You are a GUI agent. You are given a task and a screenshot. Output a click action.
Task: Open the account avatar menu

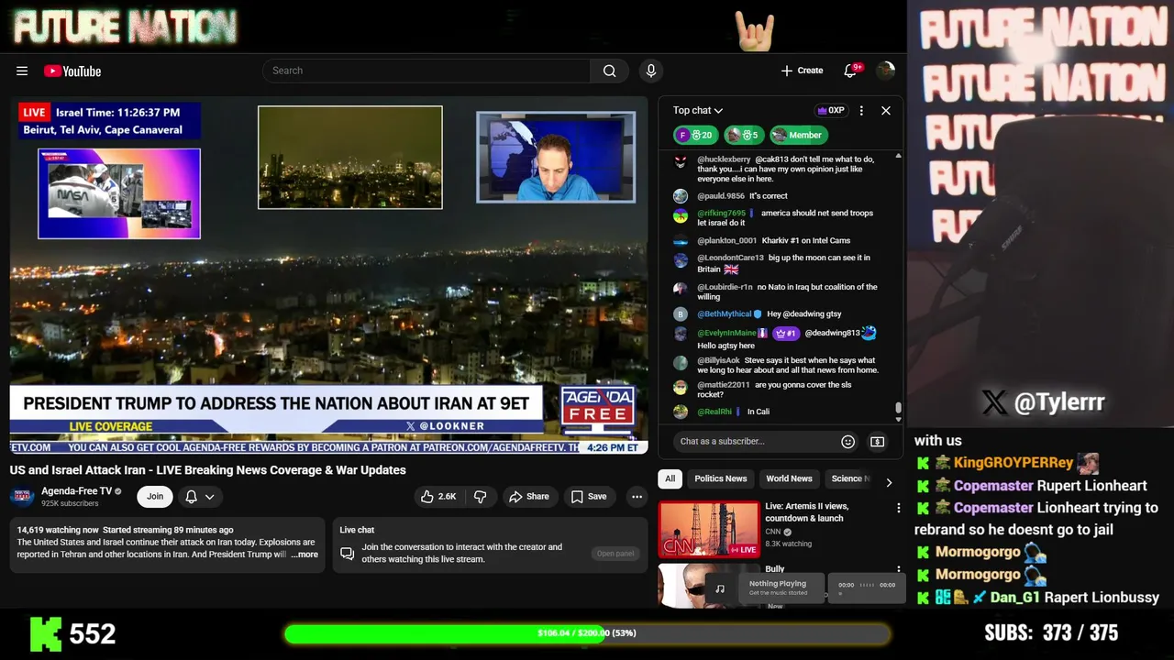point(885,71)
